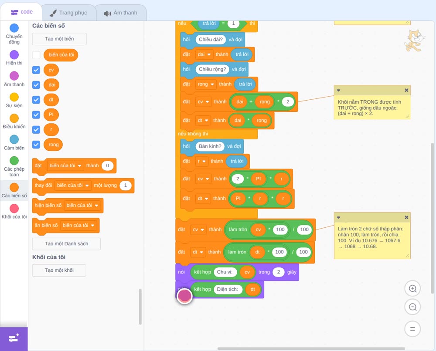Image resolution: width=436 pixels, height=351 pixels.
Task: Click the Scratch cat sprite watermark
Action: [x=414, y=40]
